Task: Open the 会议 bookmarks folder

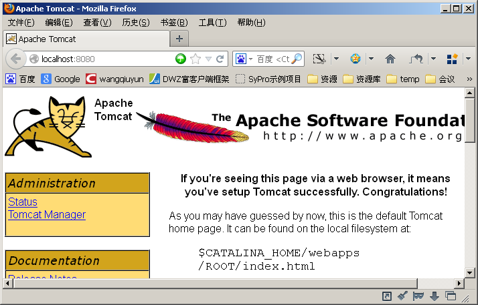Action: [440, 79]
